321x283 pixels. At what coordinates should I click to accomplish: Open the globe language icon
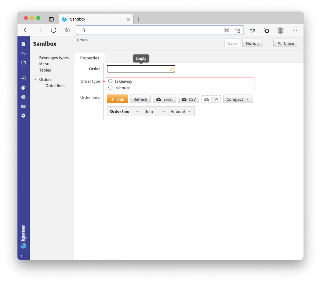pos(23,97)
